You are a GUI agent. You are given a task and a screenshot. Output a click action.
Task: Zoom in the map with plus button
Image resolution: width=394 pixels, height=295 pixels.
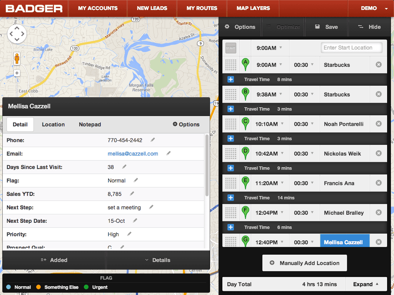(17, 73)
